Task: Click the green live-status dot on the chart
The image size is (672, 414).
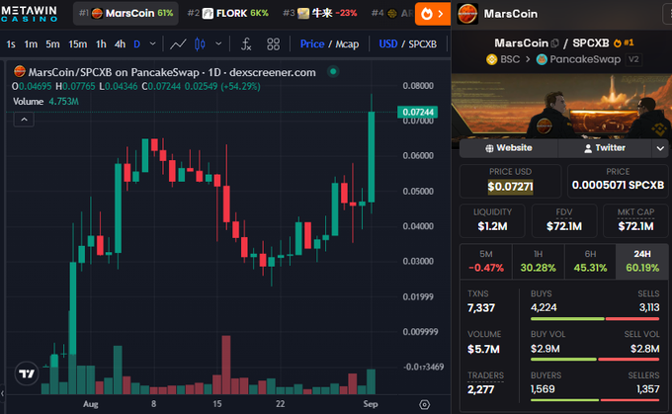Action: pos(333,71)
